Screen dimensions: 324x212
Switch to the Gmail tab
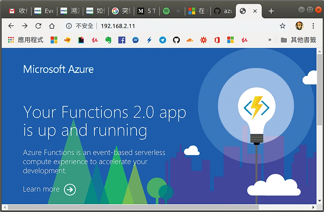pos(18,11)
